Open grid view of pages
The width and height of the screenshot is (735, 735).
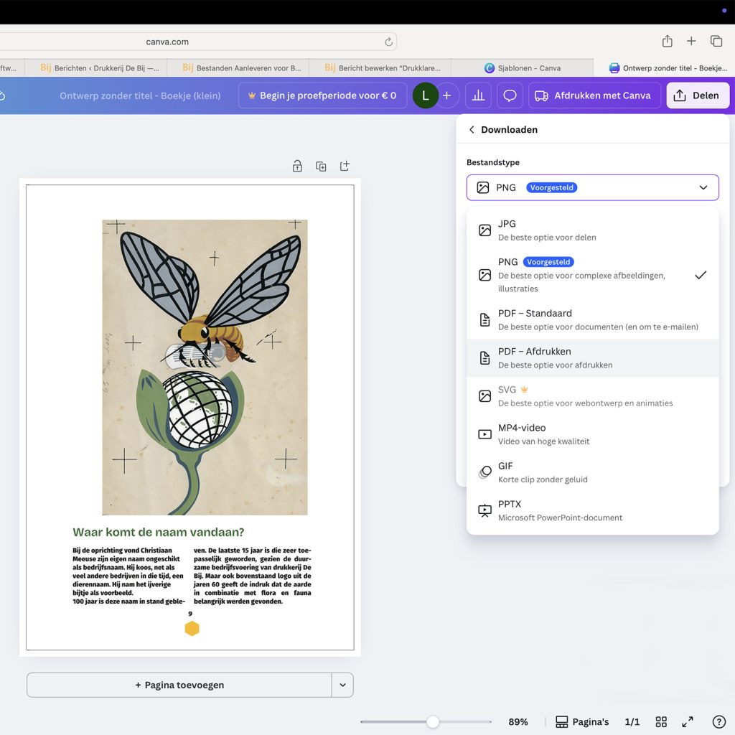click(x=661, y=722)
